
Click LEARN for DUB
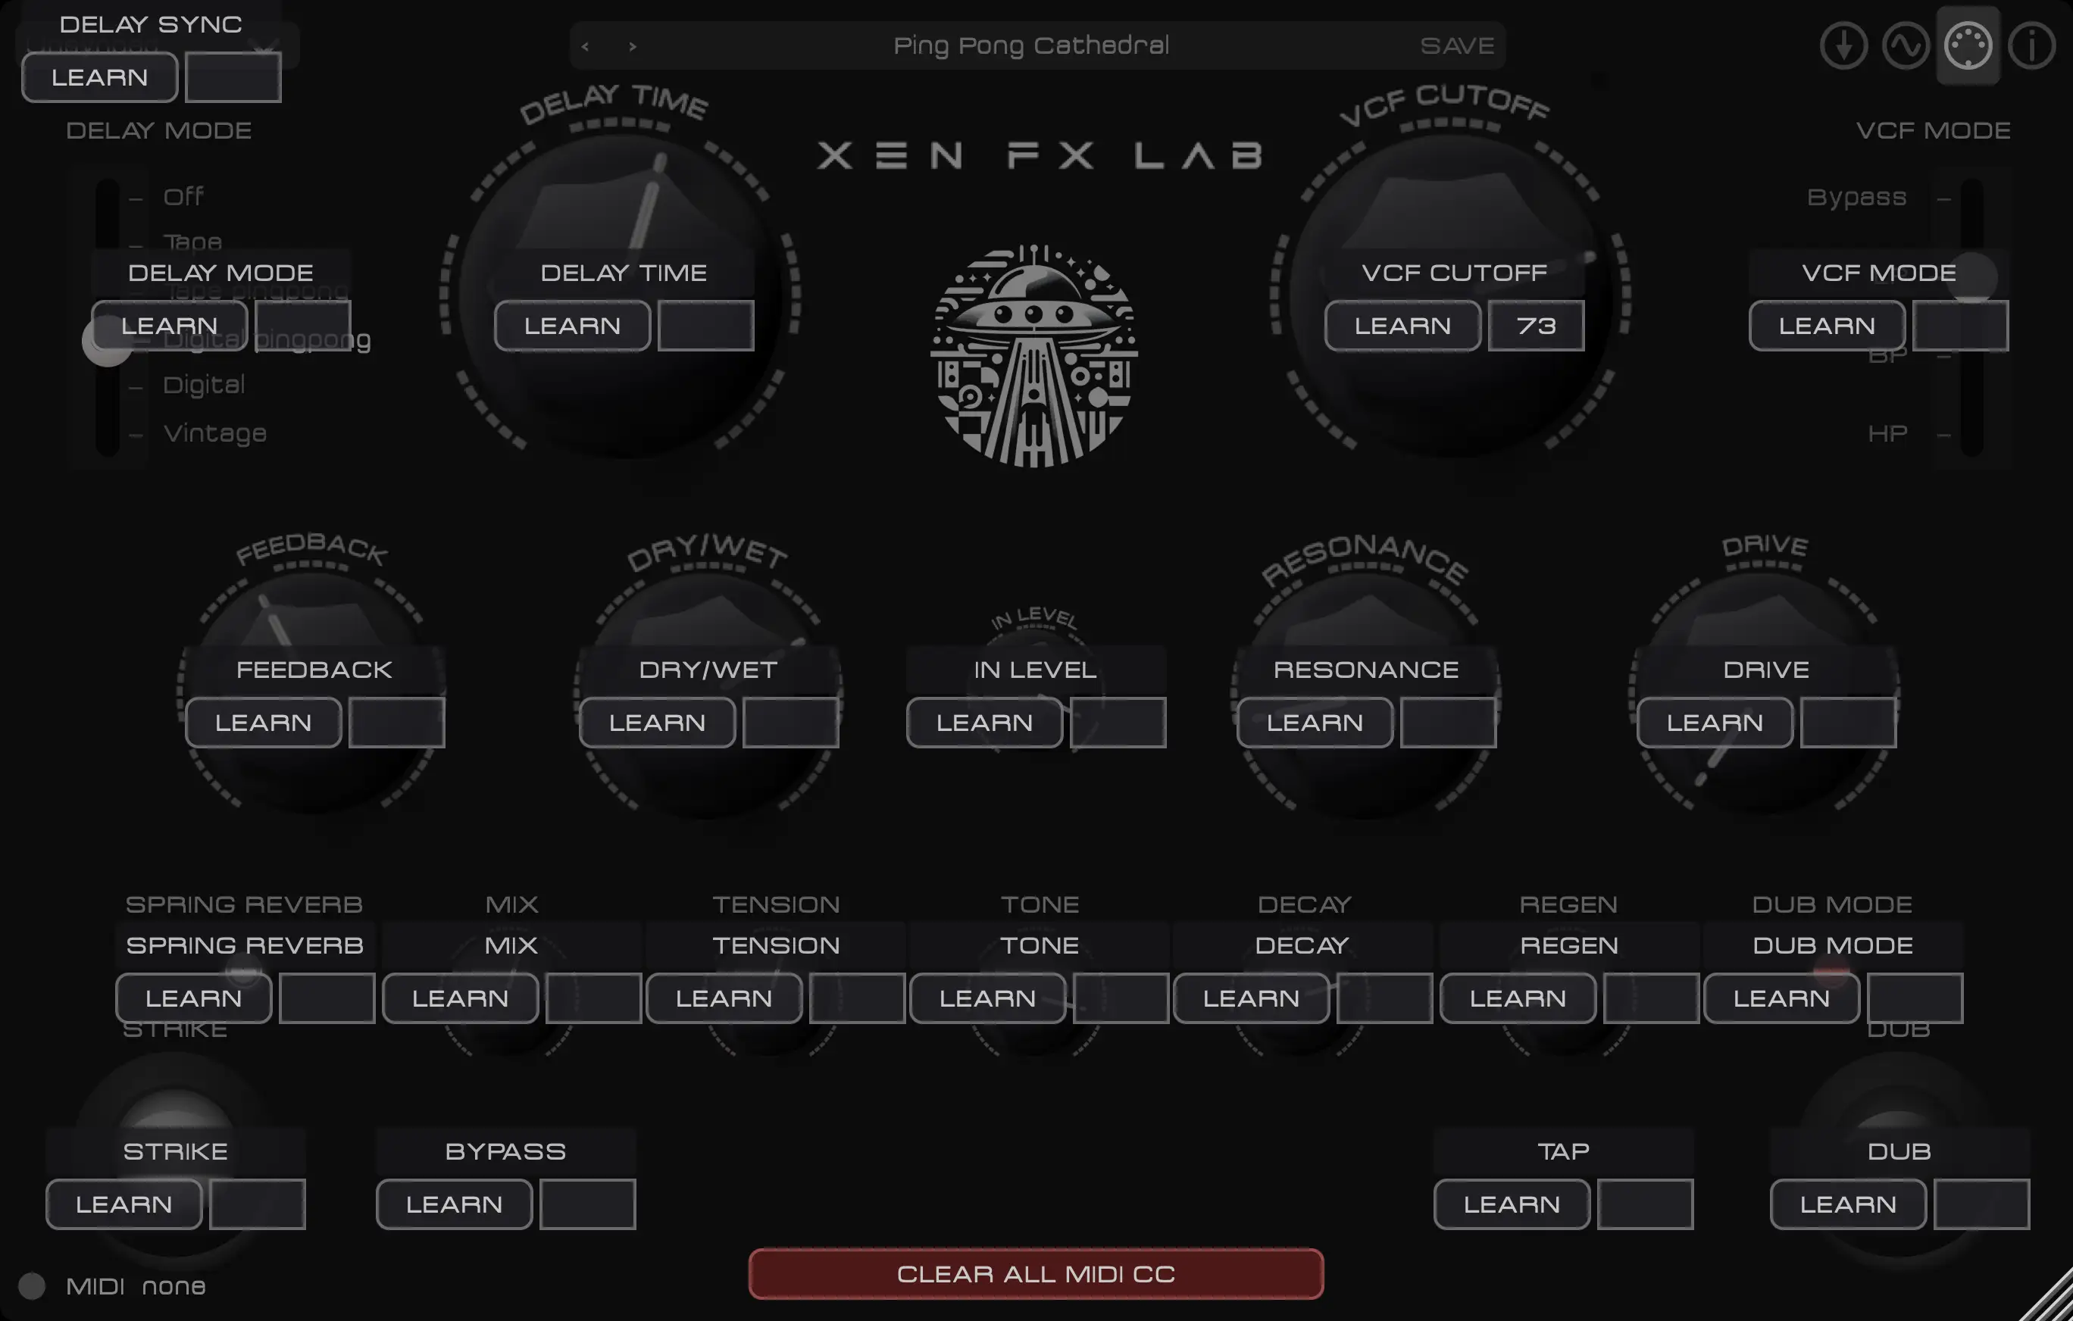[x=1848, y=1204]
